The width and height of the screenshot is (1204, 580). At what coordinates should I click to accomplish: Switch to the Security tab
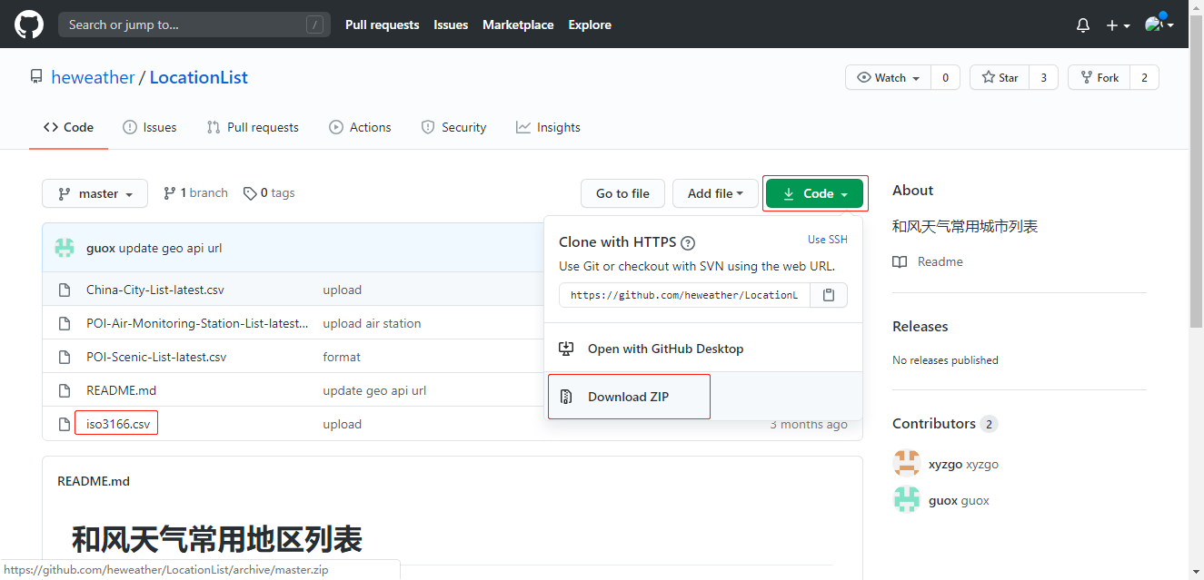[453, 127]
